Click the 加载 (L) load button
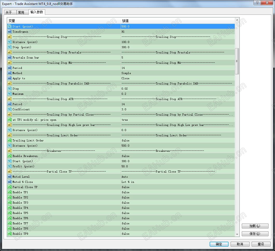Viewport: 275px width, 251px height. point(255,226)
